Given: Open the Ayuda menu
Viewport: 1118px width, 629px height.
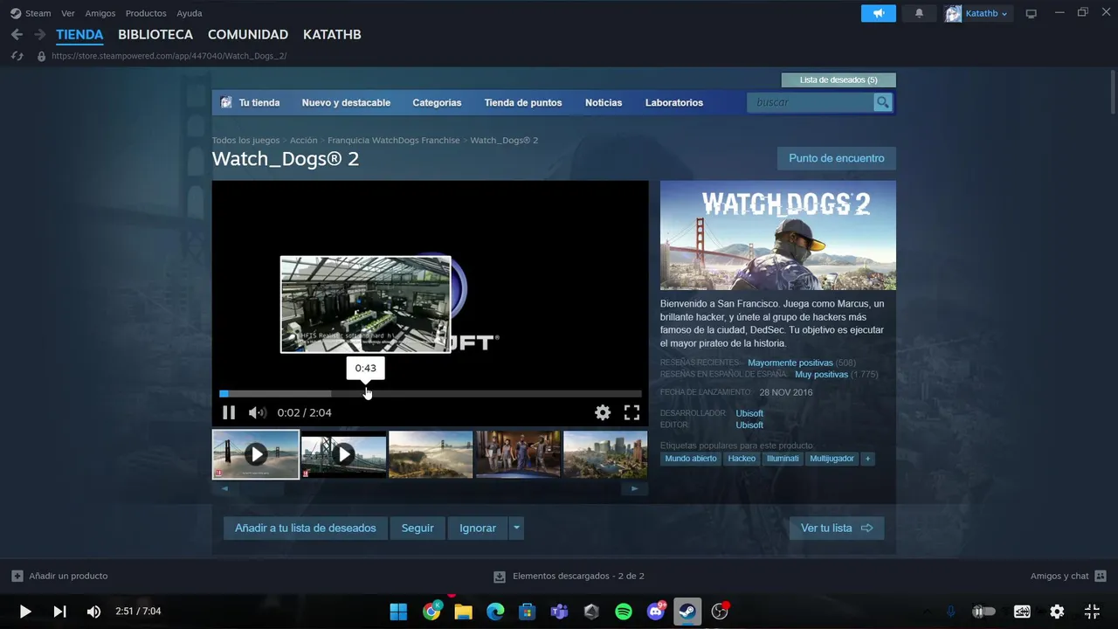Looking at the screenshot, I should pos(190,13).
